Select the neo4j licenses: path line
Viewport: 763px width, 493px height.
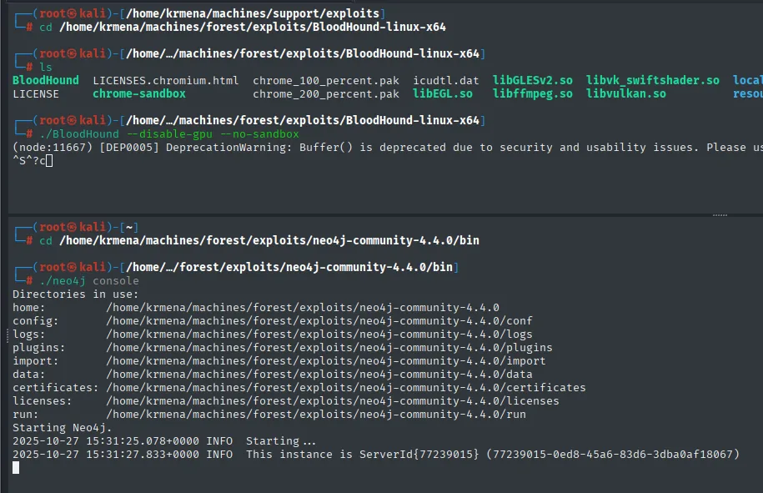(x=286, y=401)
